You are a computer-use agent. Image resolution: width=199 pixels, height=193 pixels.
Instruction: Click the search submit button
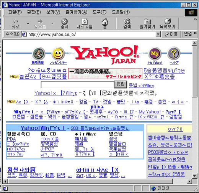tap(121, 84)
